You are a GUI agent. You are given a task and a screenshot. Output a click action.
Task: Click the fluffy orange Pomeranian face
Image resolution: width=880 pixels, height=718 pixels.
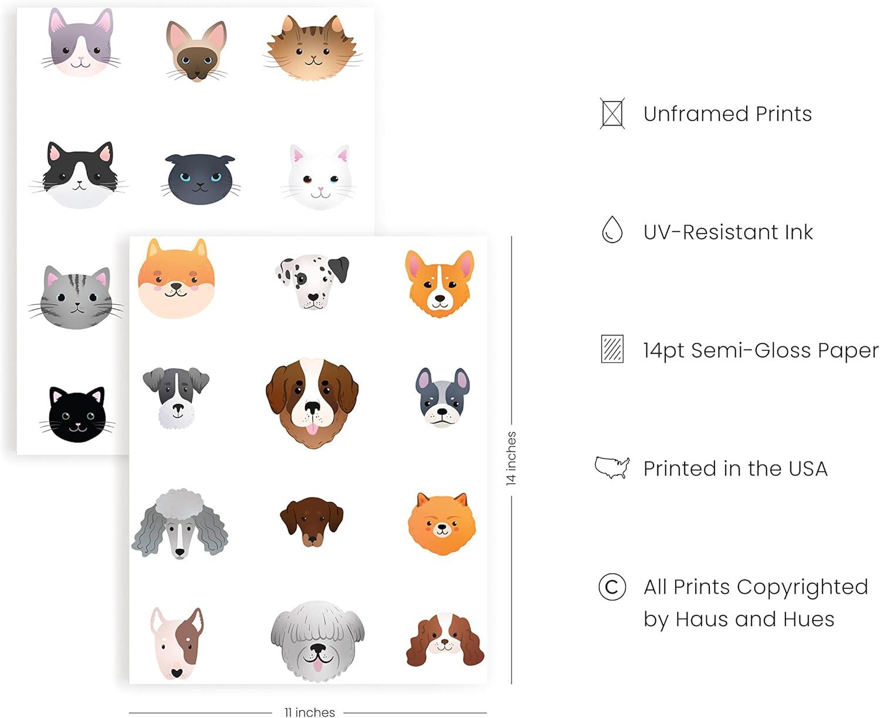coord(442,524)
